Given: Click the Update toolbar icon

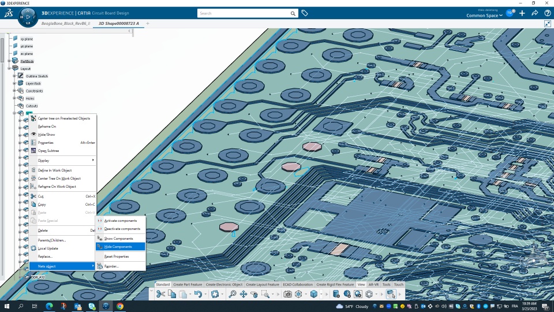Looking at the screenshot, I should point(215,294).
